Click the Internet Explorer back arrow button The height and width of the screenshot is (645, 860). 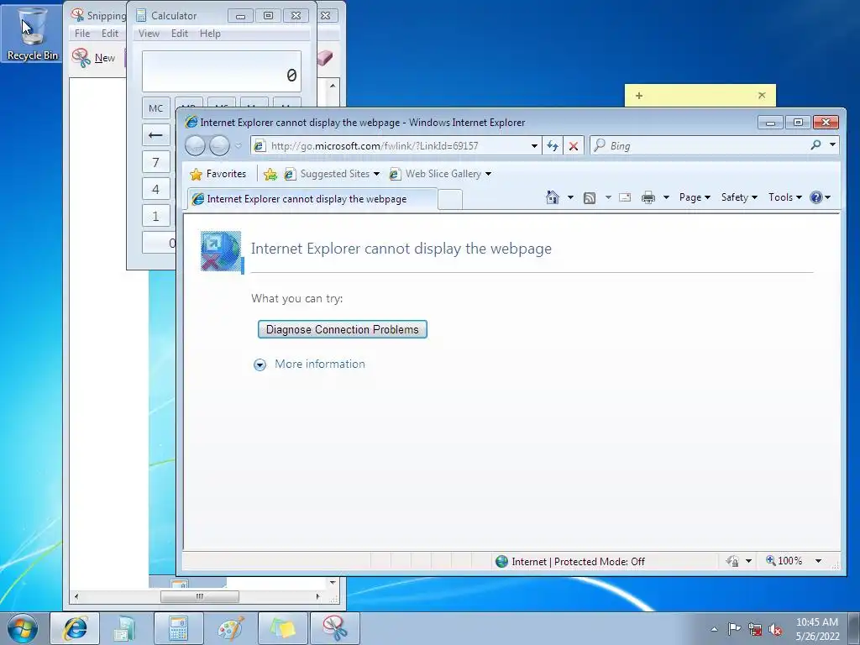[x=195, y=146]
